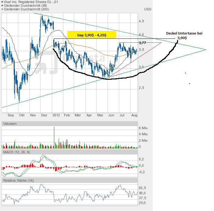Click the yellow Gap 3,90$ - 4,20$ box
This screenshot has height=211, width=214.
point(91,35)
